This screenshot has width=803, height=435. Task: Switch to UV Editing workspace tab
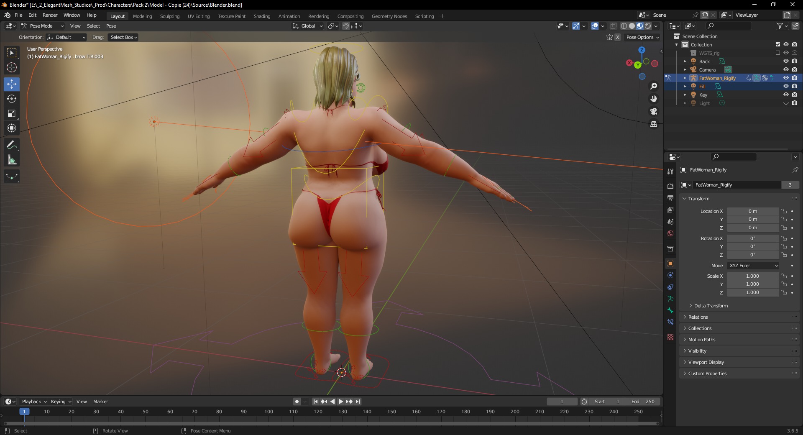(199, 16)
